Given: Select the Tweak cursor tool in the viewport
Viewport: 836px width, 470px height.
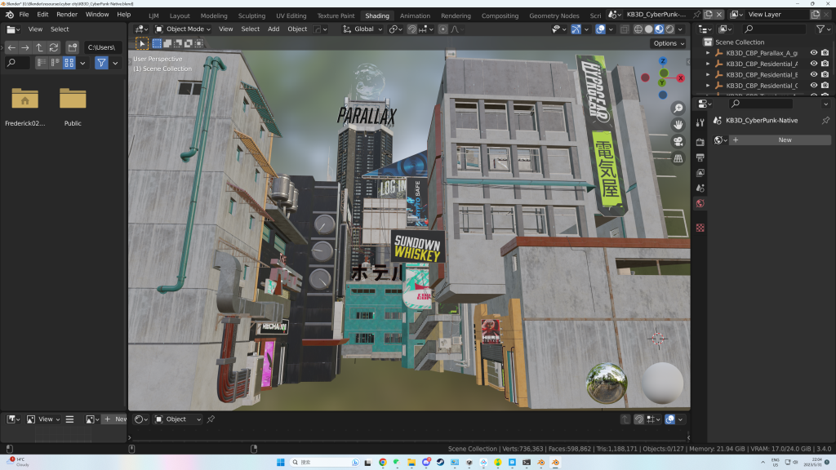Looking at the screenshot, I should [x=142, y=44].
